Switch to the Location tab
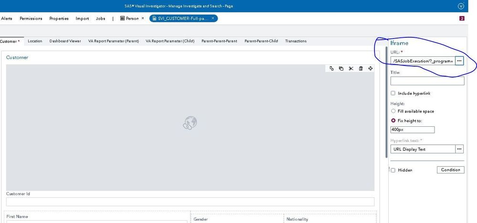Screen dimensions: 477x223 click(x=35, y=41)
